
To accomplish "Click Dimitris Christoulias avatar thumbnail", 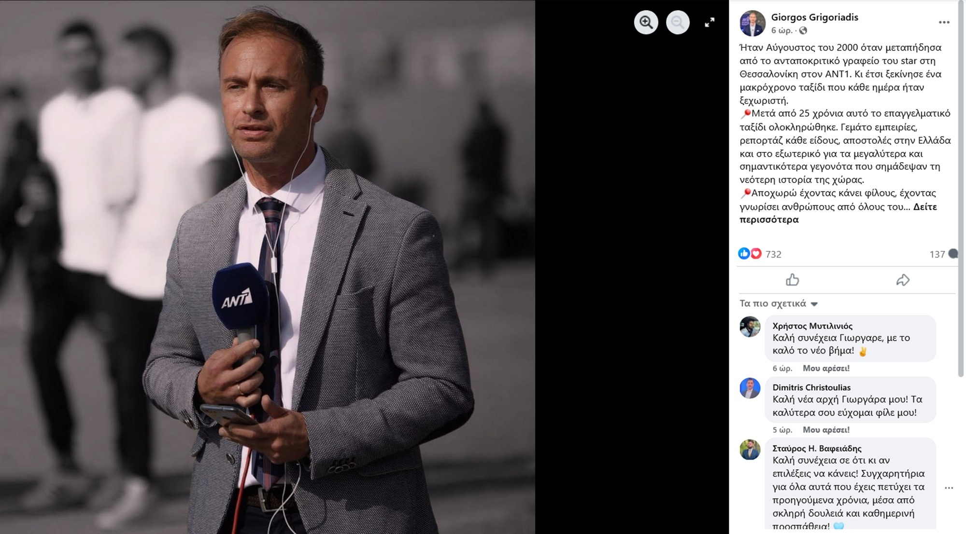I will (x=750, y=388).
